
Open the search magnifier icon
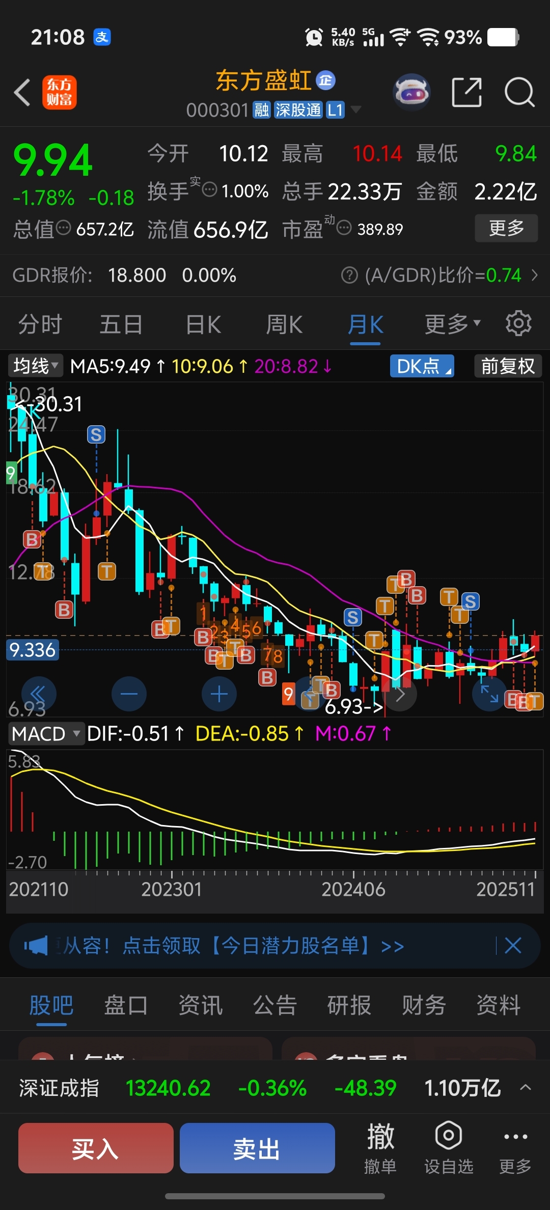519,93
